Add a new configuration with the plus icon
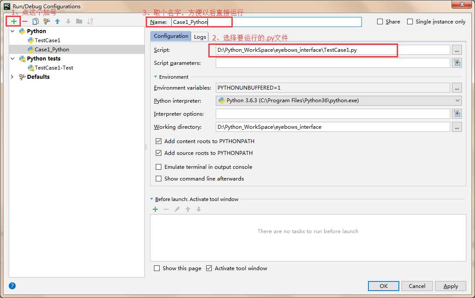Screen dimensions: 475x298 pos(13,21)
